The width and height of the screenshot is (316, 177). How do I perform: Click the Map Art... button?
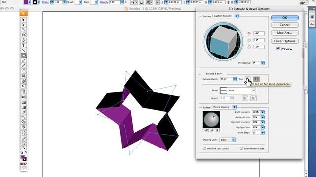tap(284, 33)
